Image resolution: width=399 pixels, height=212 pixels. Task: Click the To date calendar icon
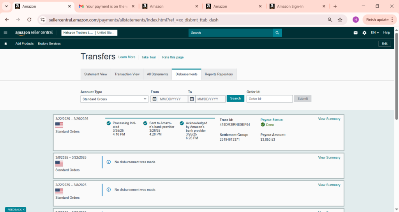192,99
